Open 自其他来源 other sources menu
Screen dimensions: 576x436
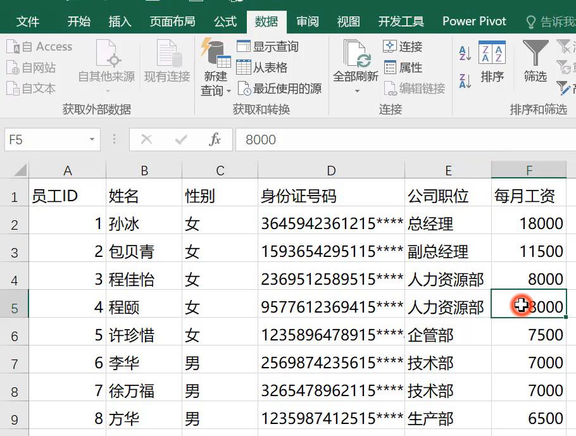pos(106,66)
